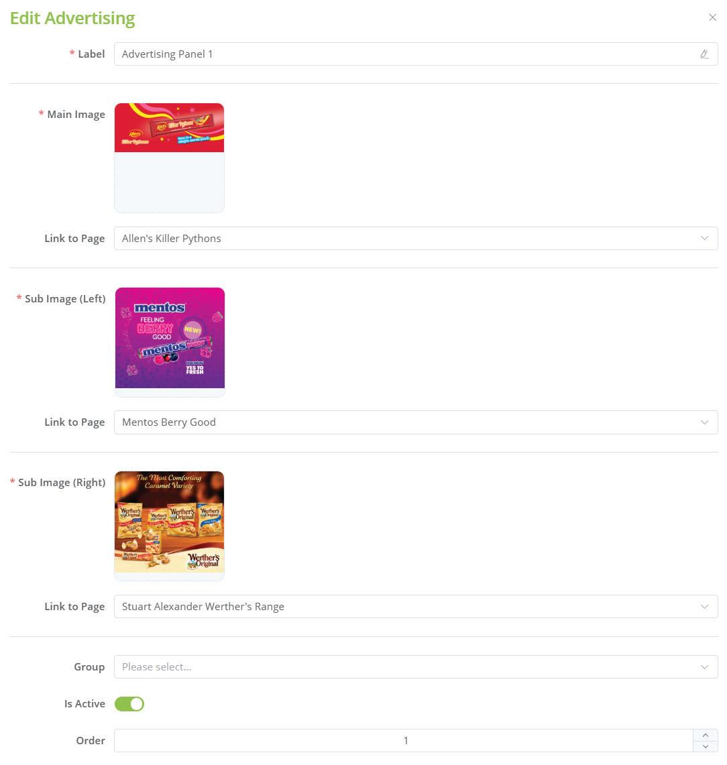Click the empty upload area below main image
The height and width of the screenshot is (765, 727).
click(x=169, y=182)
